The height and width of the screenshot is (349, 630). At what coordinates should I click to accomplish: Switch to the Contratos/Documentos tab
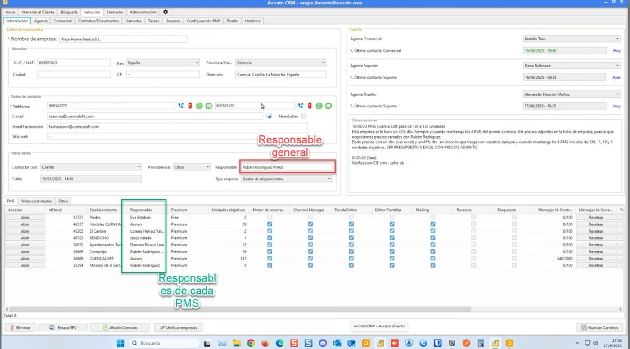99,21
